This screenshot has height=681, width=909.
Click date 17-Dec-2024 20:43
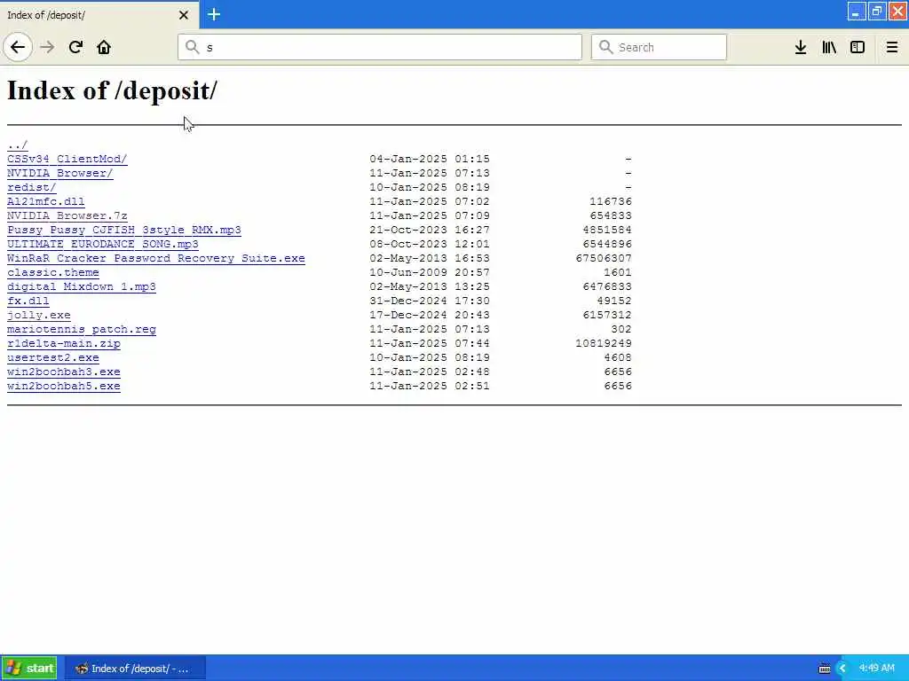[430, 315]
